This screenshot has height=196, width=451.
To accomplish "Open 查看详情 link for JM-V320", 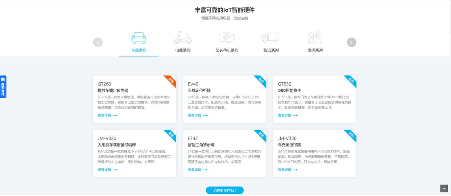I will [108, 170].
